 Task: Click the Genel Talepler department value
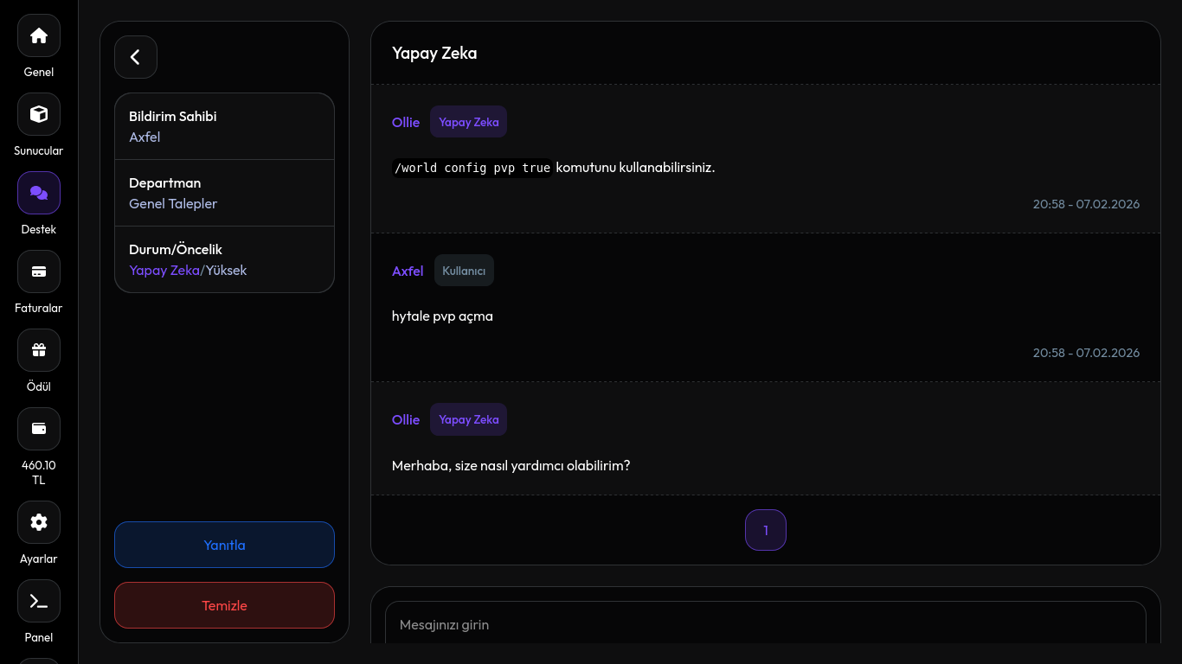(x=173, y=204)
